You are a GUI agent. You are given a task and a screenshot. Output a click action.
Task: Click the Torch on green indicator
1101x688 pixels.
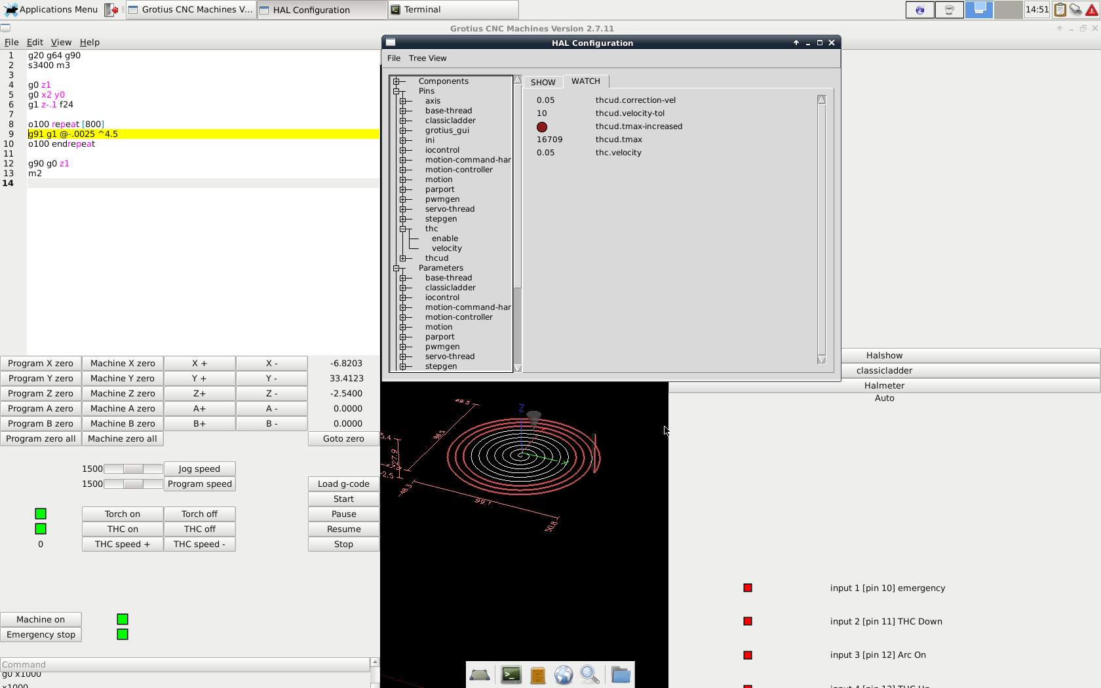[x=41, y=514]
